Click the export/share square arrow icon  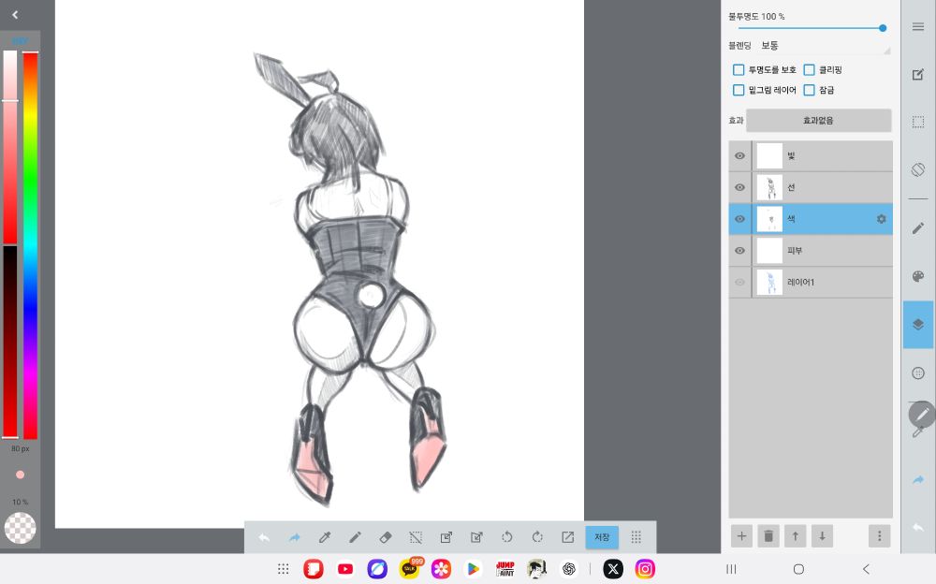point(568,537)
